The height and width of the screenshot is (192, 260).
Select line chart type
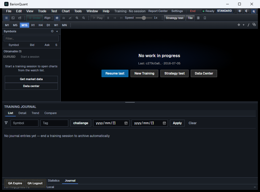tap(70, 18)
